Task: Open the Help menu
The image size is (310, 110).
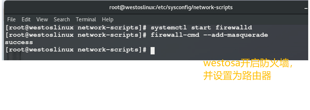Action: point(108,19)
